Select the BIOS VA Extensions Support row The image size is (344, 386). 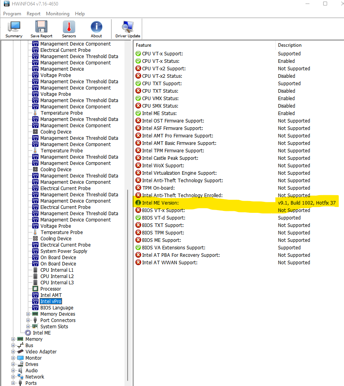(x=239, y=248)
